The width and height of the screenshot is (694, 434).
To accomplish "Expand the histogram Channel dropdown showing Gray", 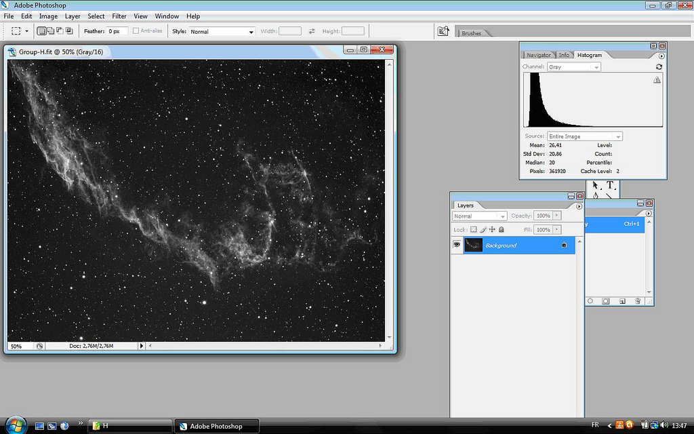I will 573,67.
